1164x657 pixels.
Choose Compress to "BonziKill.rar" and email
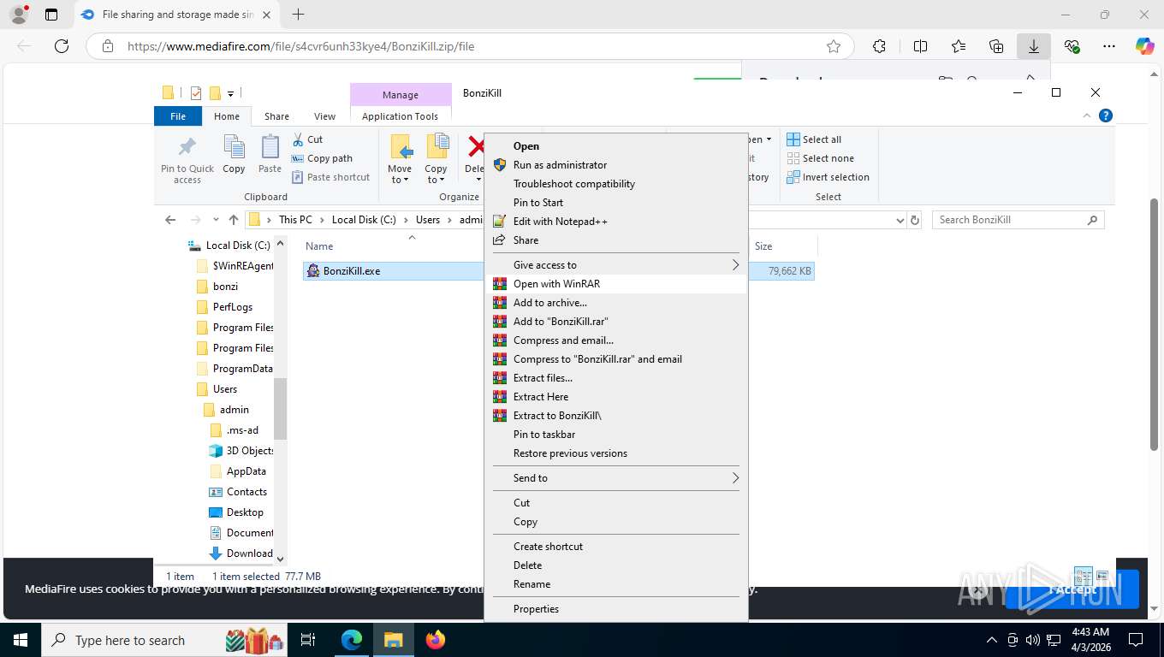(616, 359)
